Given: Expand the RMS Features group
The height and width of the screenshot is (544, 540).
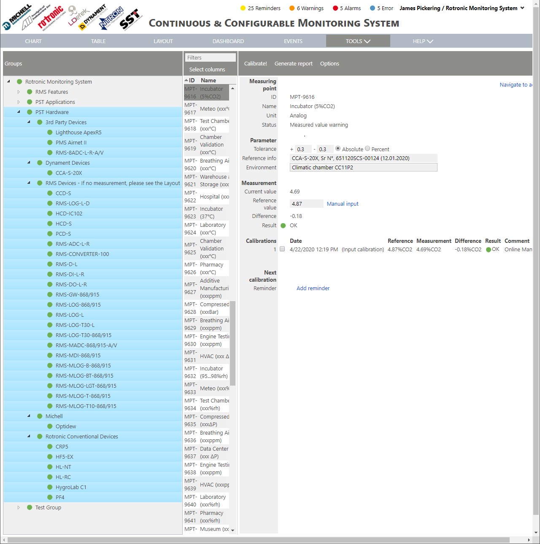Looking at the screenshot, I should coord(19,92).
